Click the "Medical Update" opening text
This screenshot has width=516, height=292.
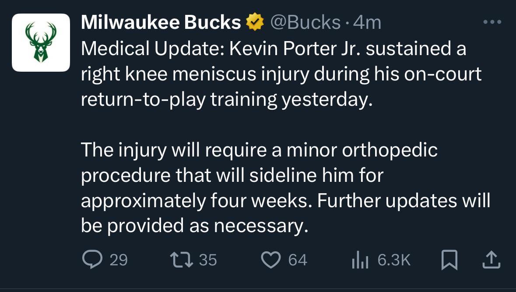point(153,49)
